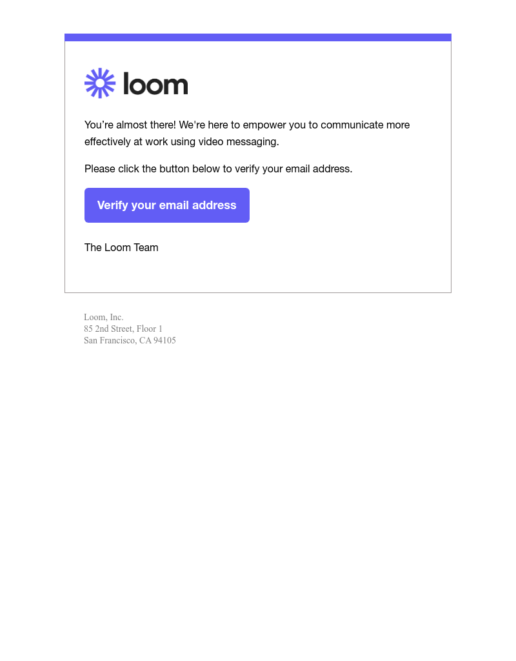Click the "Loom, Inc." footer text
This screenshot has width=516, height=661.
coord(103,317)
